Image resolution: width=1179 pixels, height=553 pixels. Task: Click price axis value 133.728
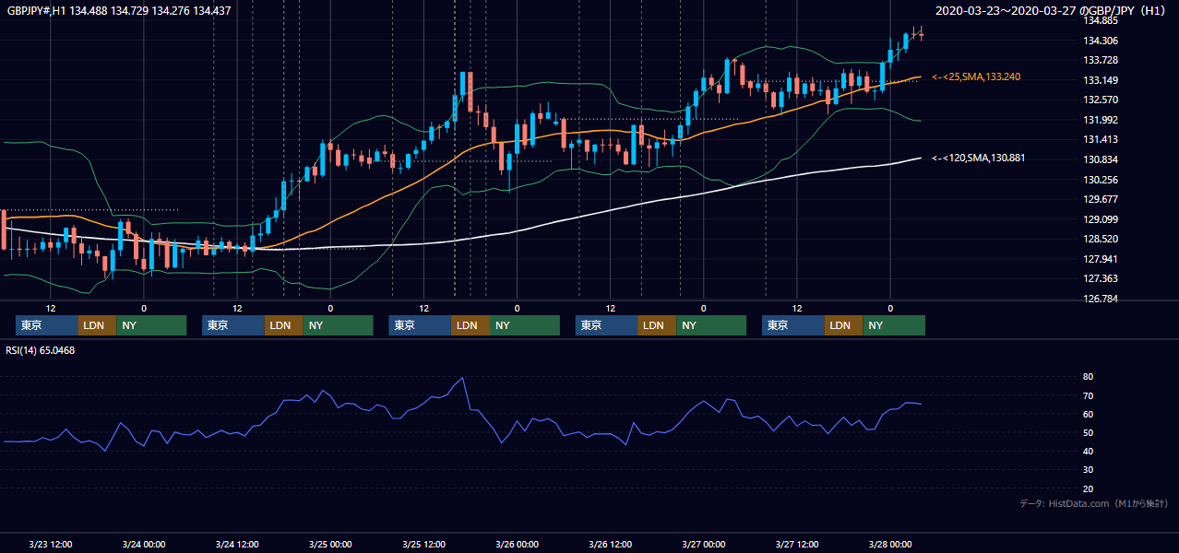[x=1101, y=60]
